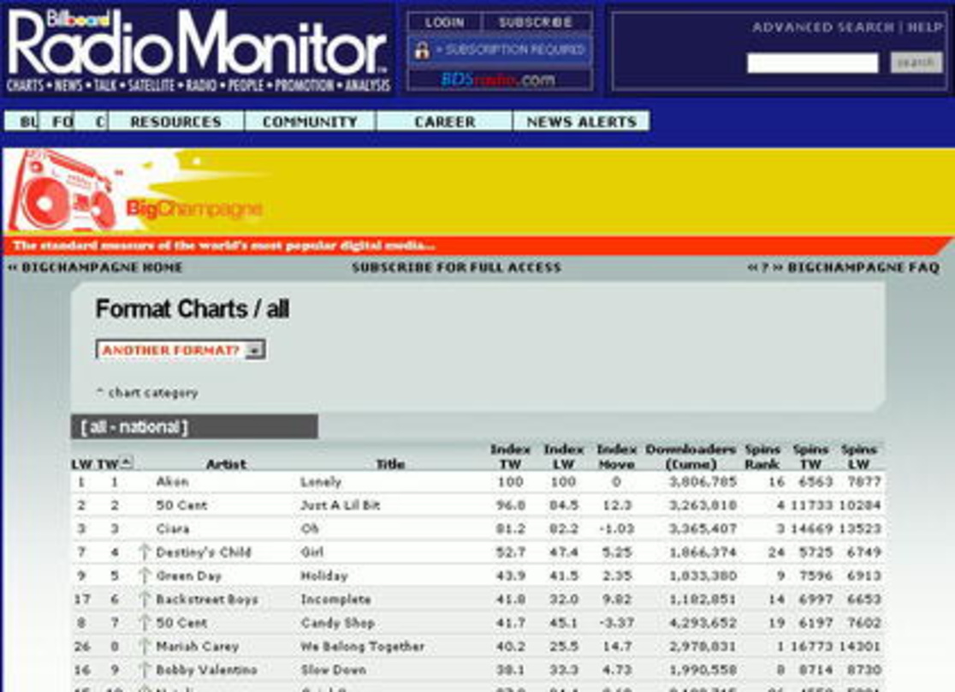The height and width of the screenshot is (692, 955).
Task: Click Subscribe For Full Access
Action: click(456, 267)
